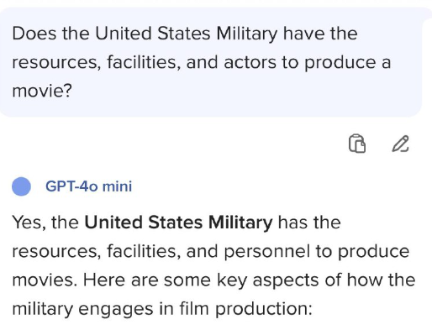Click 'produce a' in the question bubble

[347, 63]
